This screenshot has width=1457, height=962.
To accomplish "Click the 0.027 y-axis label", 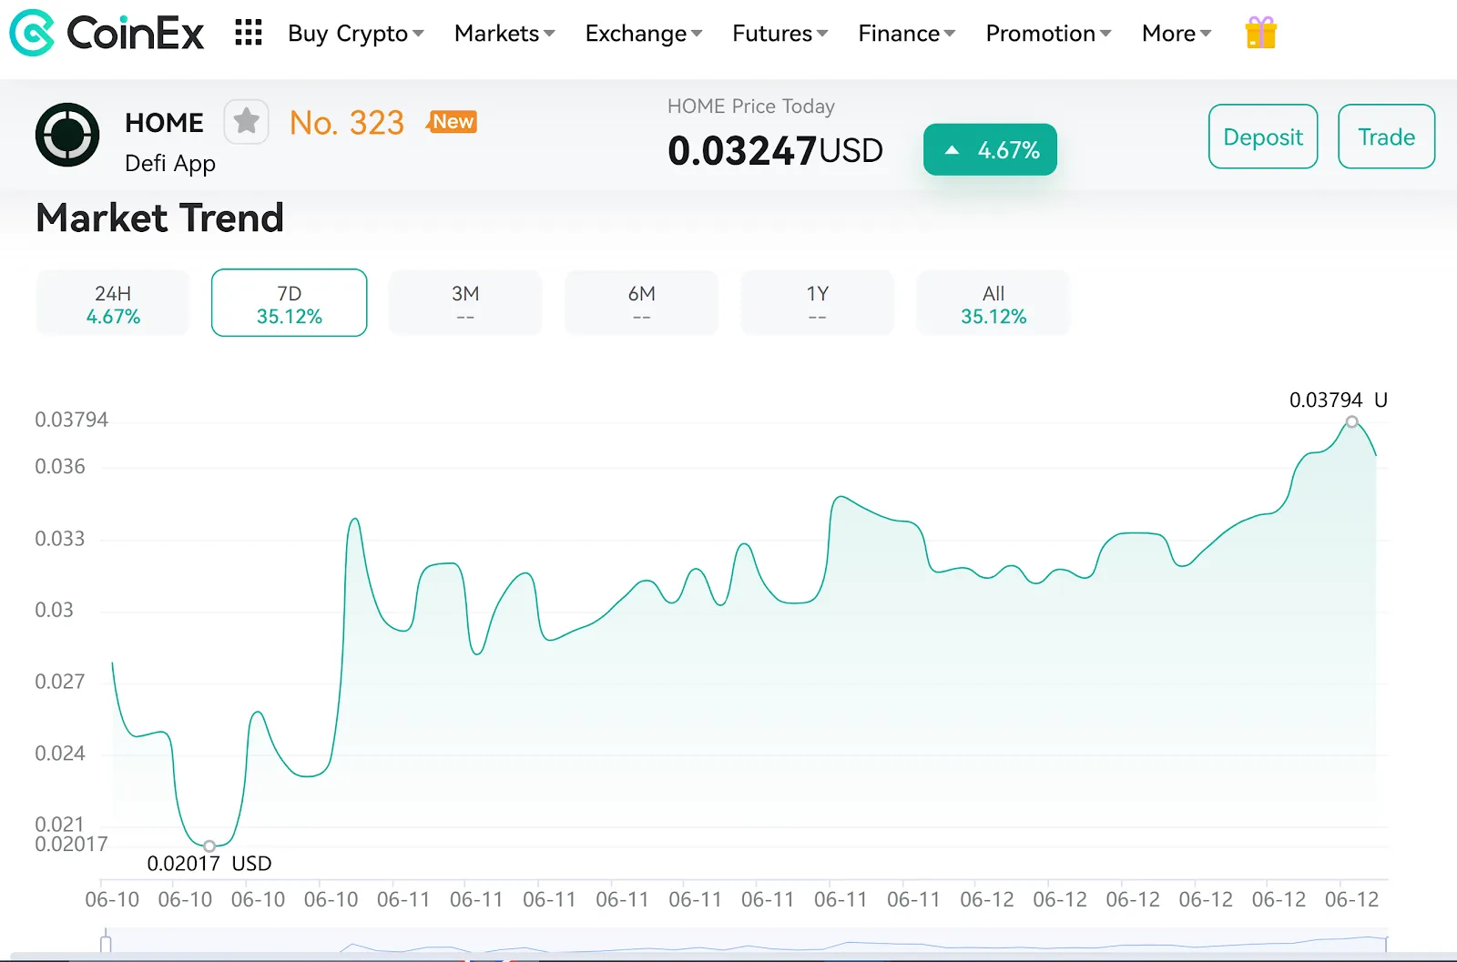I will coord(60,682).
